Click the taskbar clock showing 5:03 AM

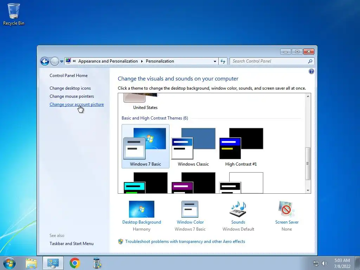(342, 263)
